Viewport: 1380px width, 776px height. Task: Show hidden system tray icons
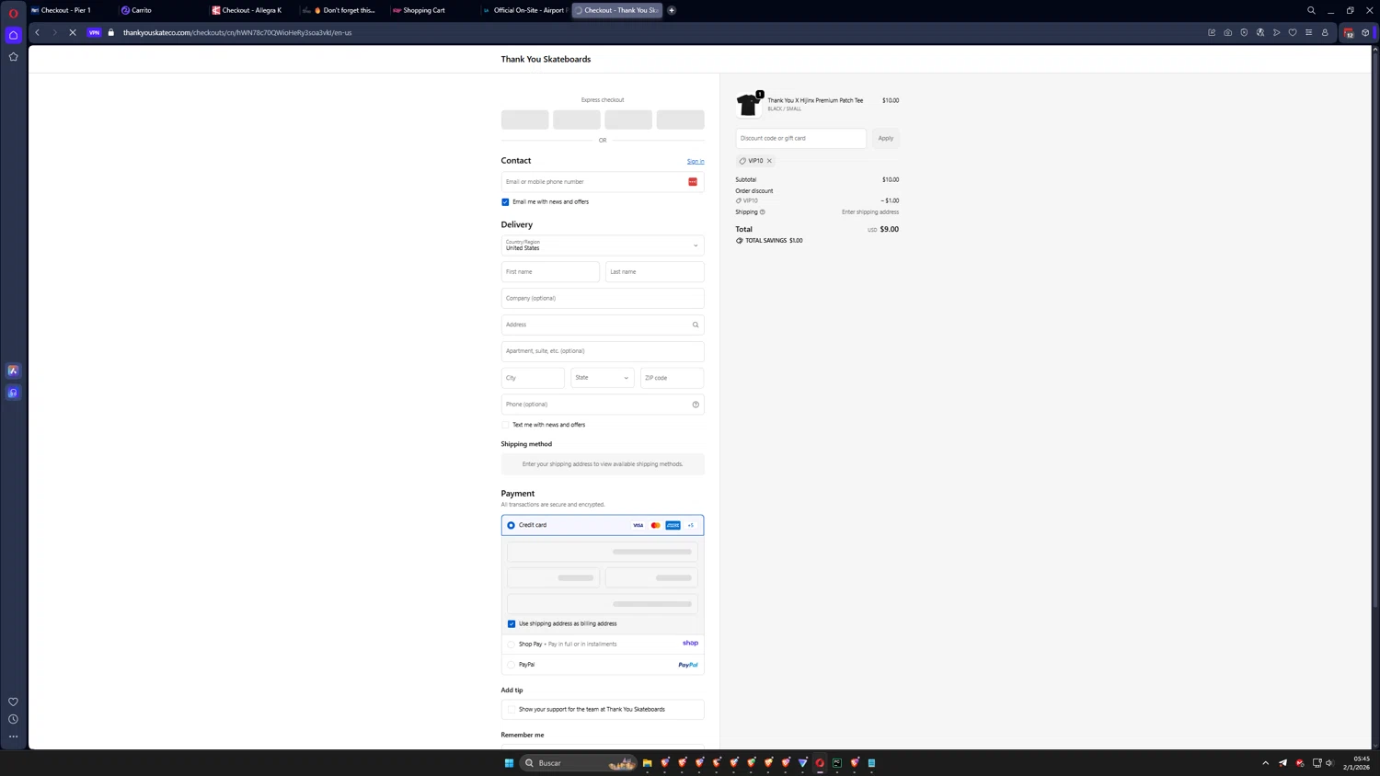[1265, 763]
